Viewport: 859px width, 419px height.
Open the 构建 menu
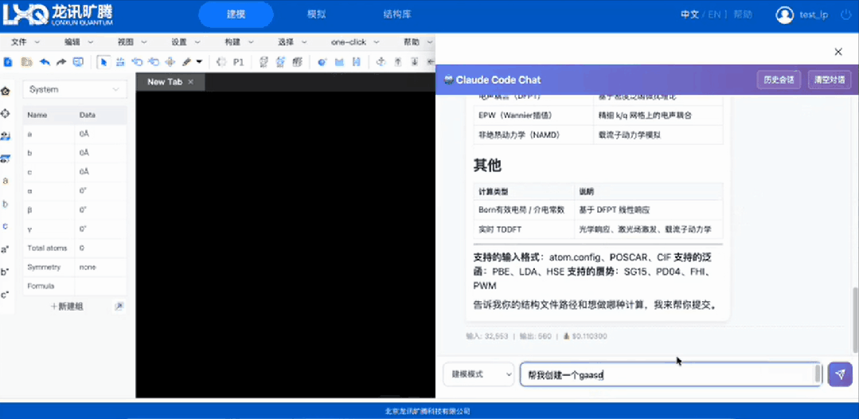239,41
